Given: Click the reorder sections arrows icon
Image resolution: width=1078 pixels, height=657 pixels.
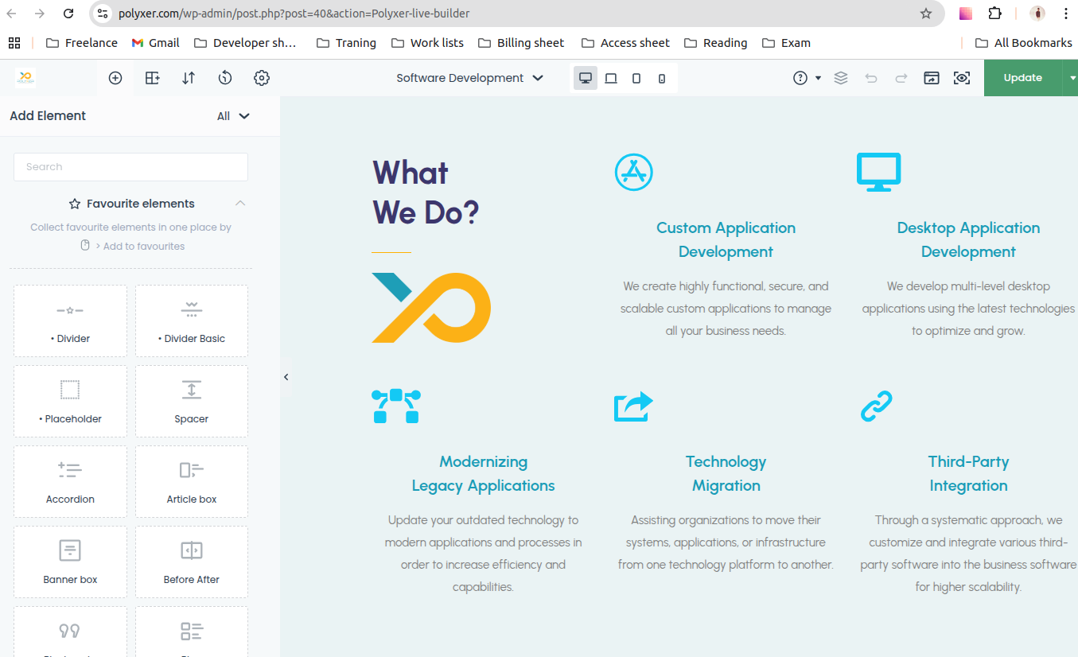Looking at the screenshot, I should coord(189,78).
